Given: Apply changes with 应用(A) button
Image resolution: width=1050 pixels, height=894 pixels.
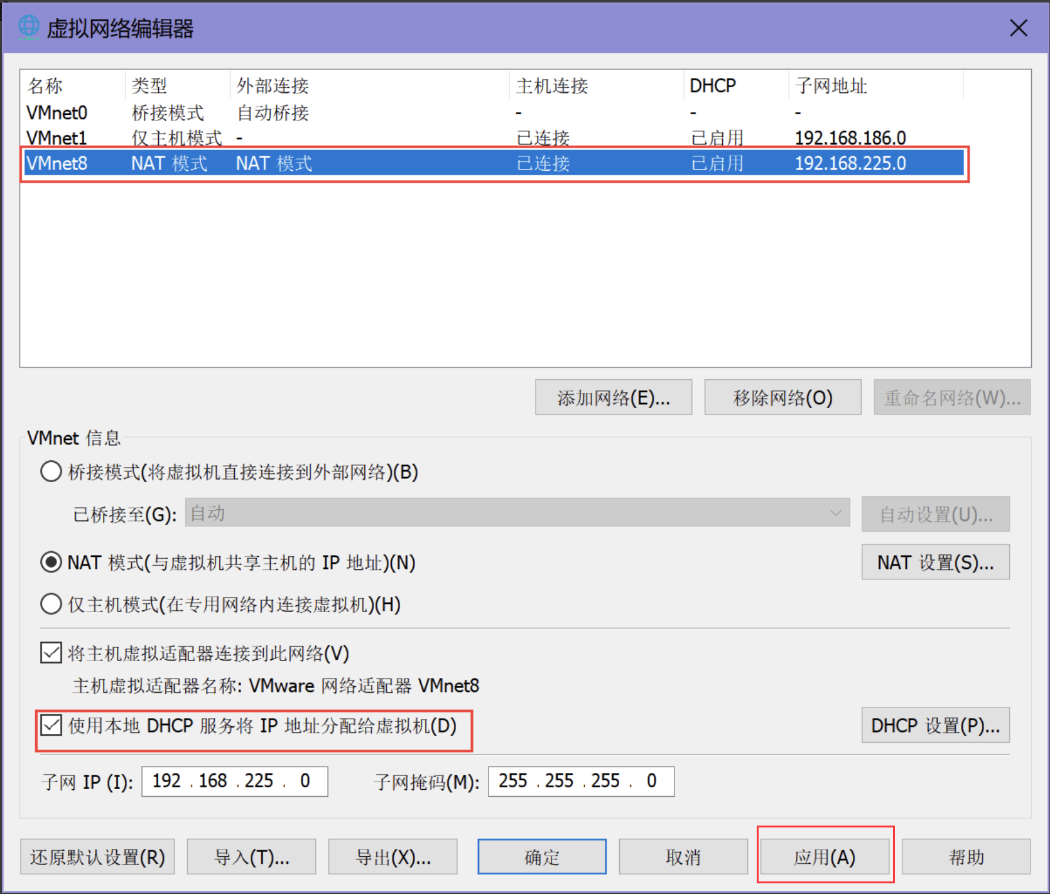Looking at the screenshot, I should click(x=825, y=857).
